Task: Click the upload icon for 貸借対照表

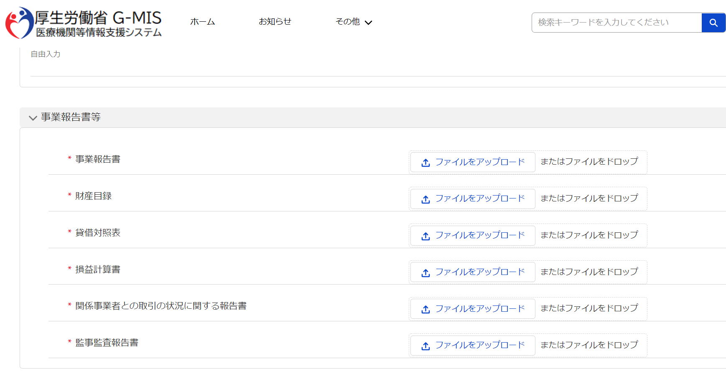Action: coord(425,236)
